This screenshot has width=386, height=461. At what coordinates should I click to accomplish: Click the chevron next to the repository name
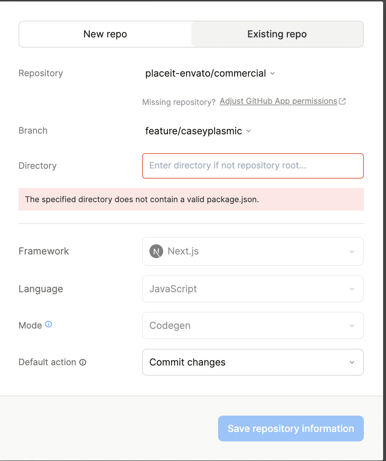(273, 73)
